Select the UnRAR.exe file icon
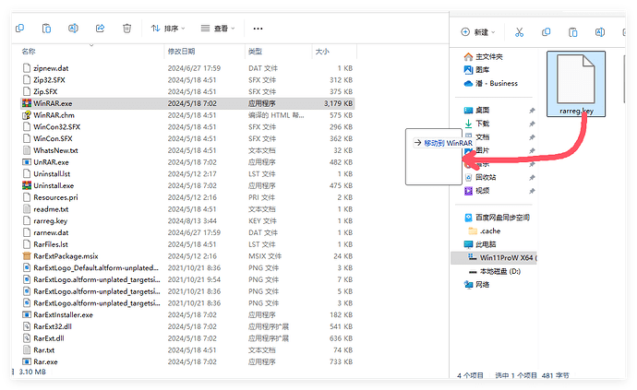The height and width of the screenshot is (390, 637). pyautogui.click(x=27, y=162)
